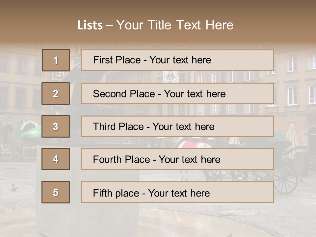The width and height of the screenshot is (316, 237).
Task: Click the Second Place text bar
Action: pyautogui.click(x=177, y=93)
